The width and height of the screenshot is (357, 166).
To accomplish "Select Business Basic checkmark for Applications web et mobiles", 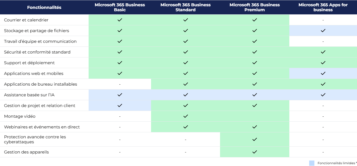I will click(x=120, y=73).
